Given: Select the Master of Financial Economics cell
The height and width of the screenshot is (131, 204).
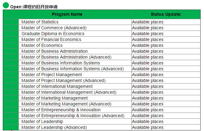Looking at the screenshot, I should point(51,39).
